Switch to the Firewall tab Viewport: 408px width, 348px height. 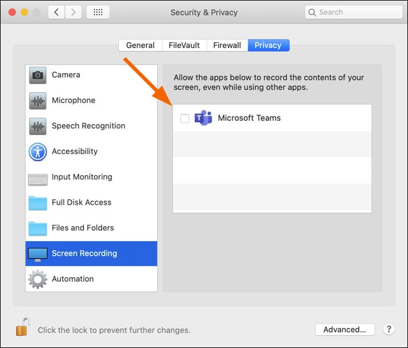click(227, 46)
